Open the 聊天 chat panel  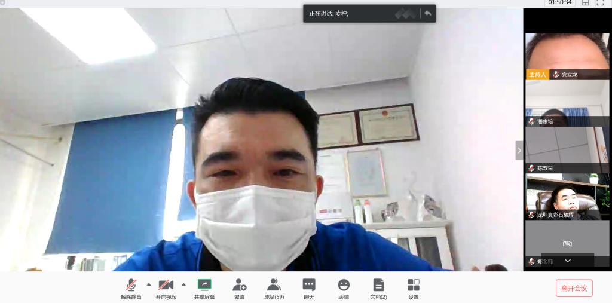(309, 286)
